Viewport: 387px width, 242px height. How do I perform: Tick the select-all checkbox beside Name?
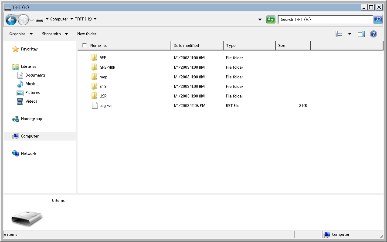pos(85,45)
